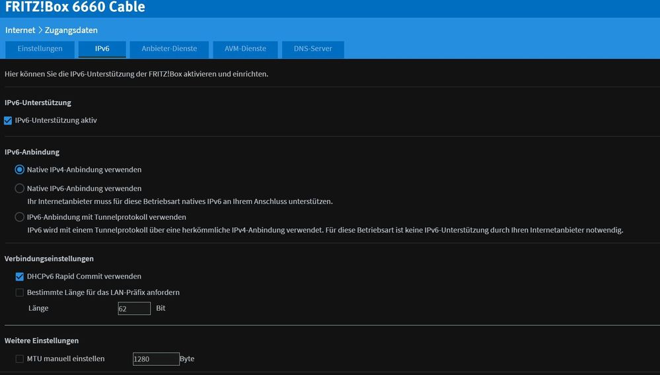Open the AVM-Dienste tab
Image resolution: width=660 pixels, height=375 pixels.
(245, 49)
